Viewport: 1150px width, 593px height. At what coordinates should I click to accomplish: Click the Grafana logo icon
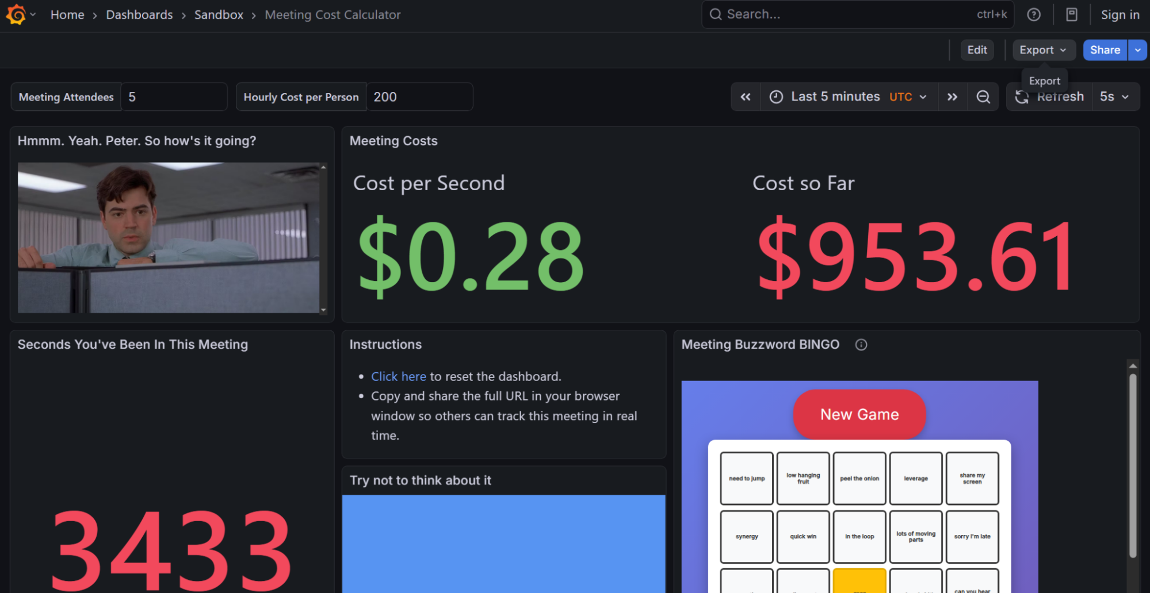(x=16, y=15)
